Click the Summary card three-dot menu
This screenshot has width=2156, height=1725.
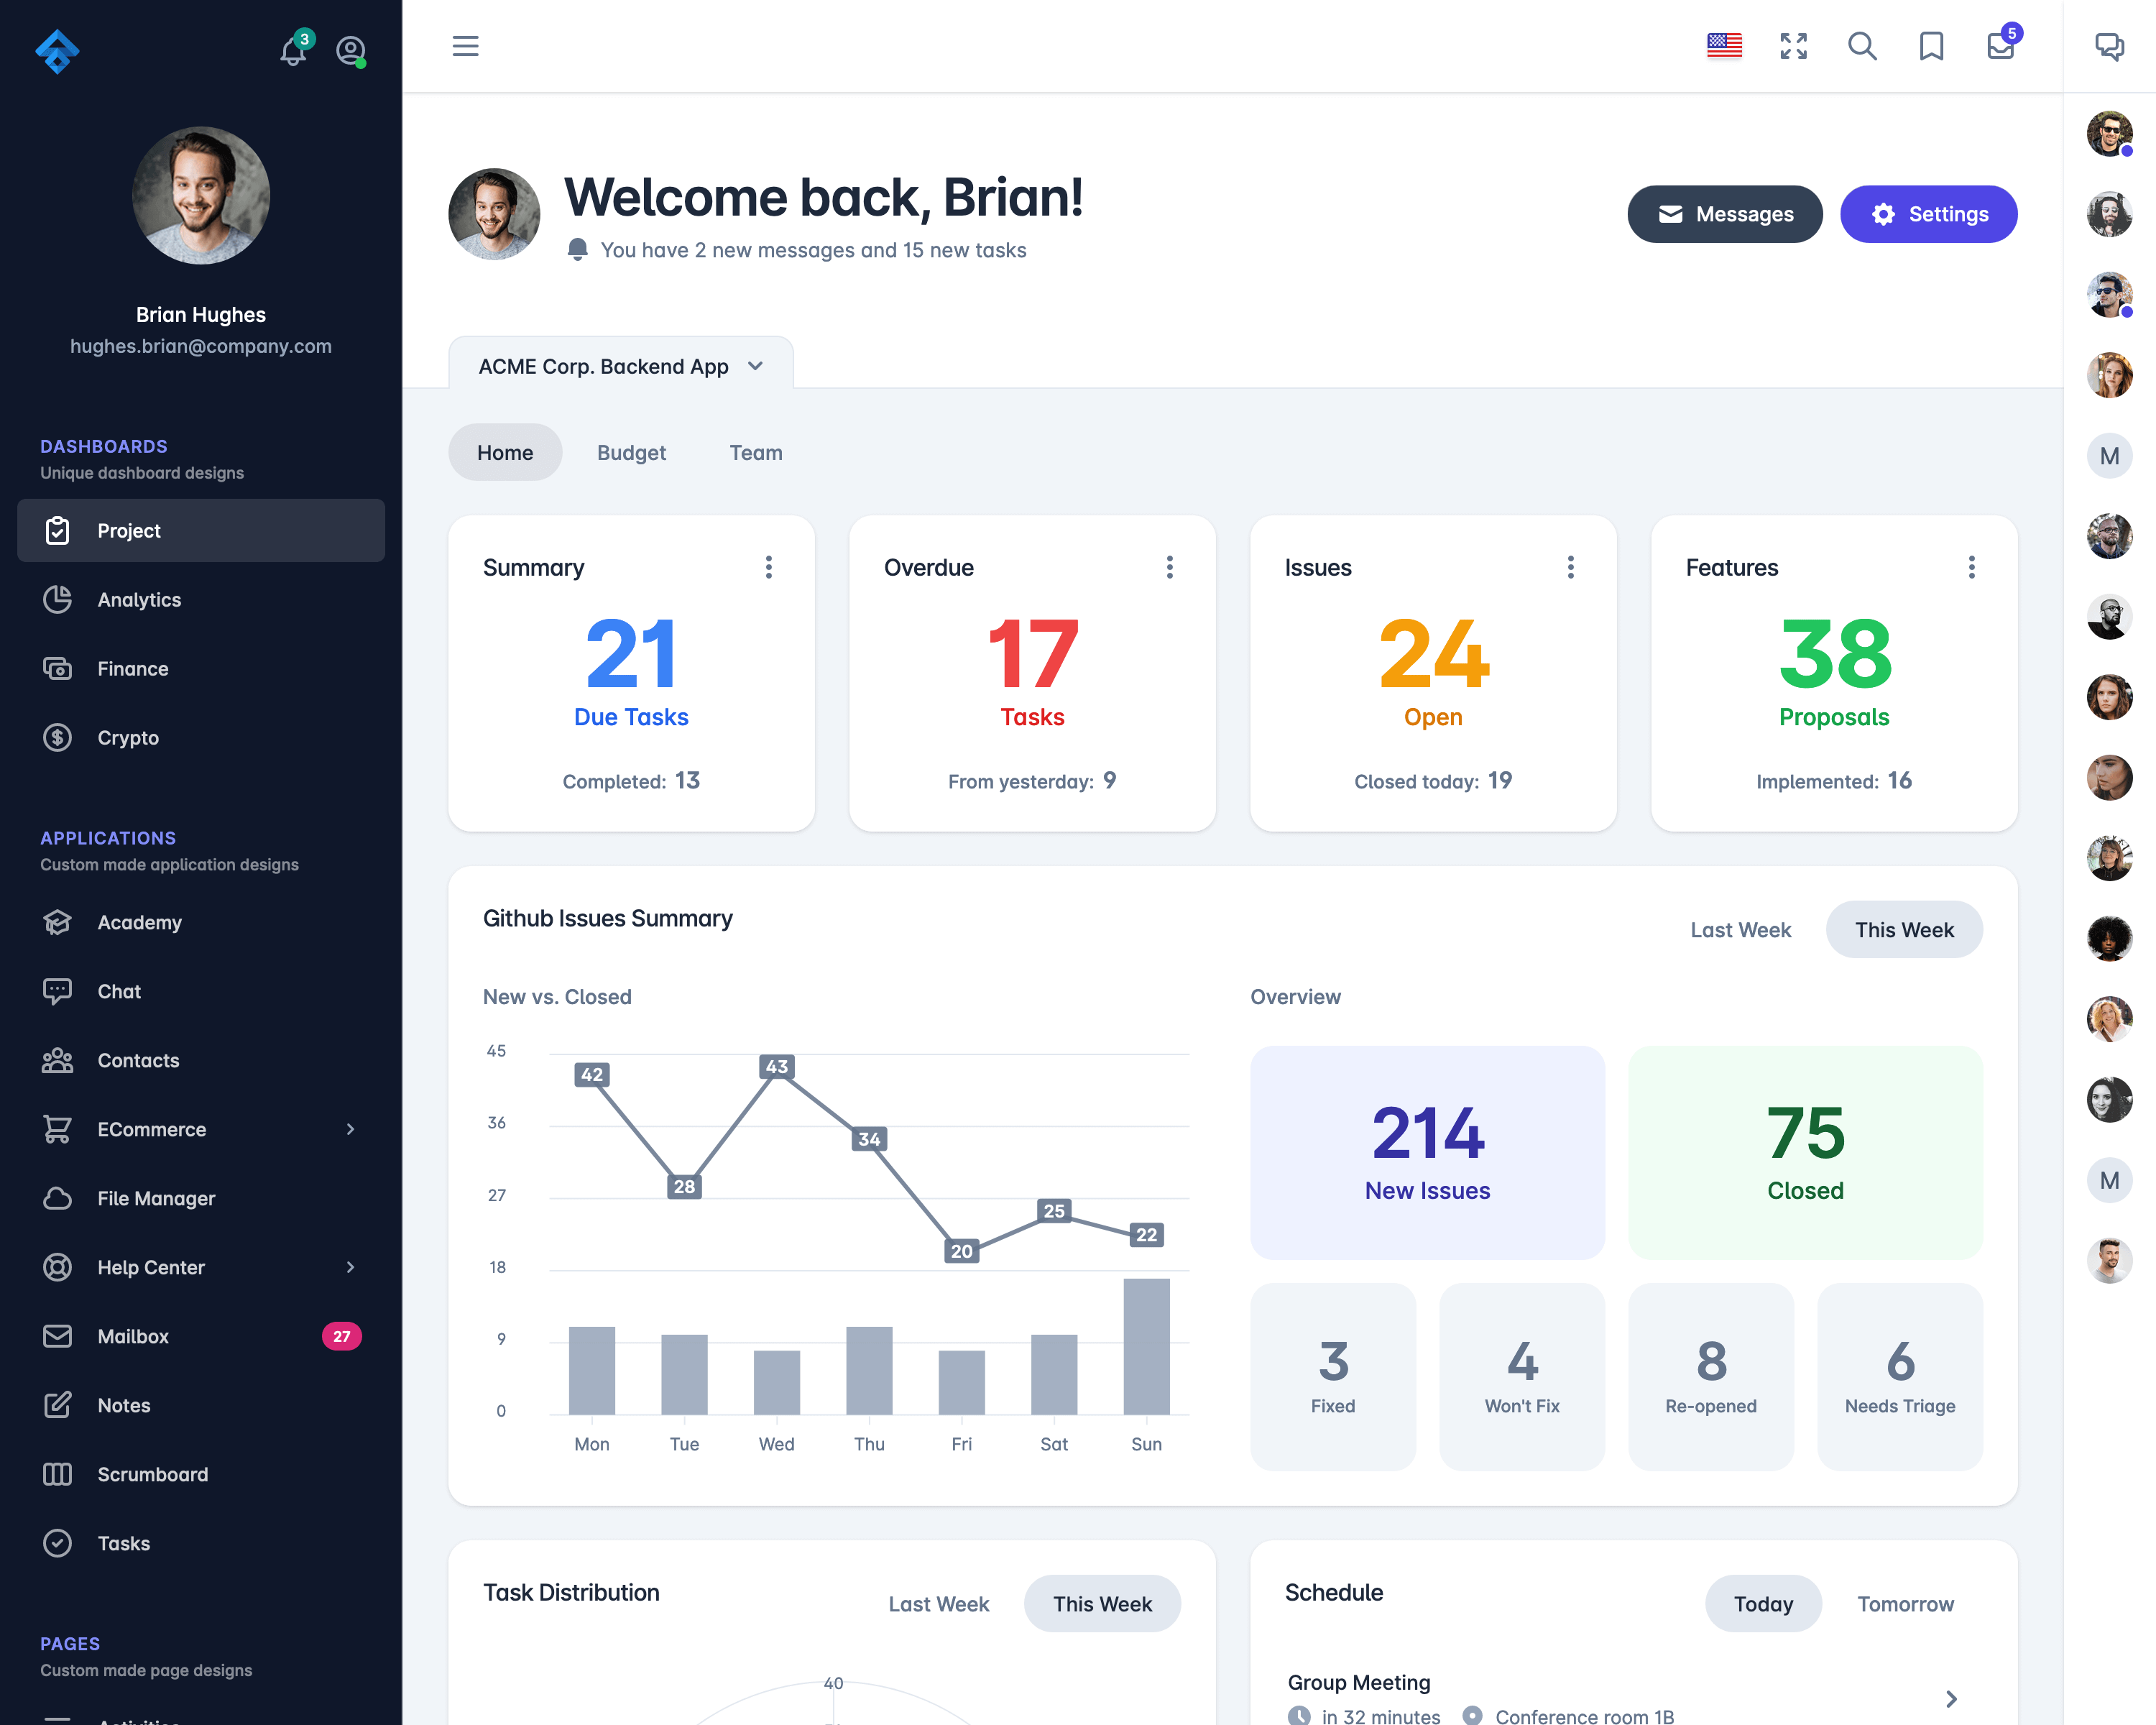769,567
